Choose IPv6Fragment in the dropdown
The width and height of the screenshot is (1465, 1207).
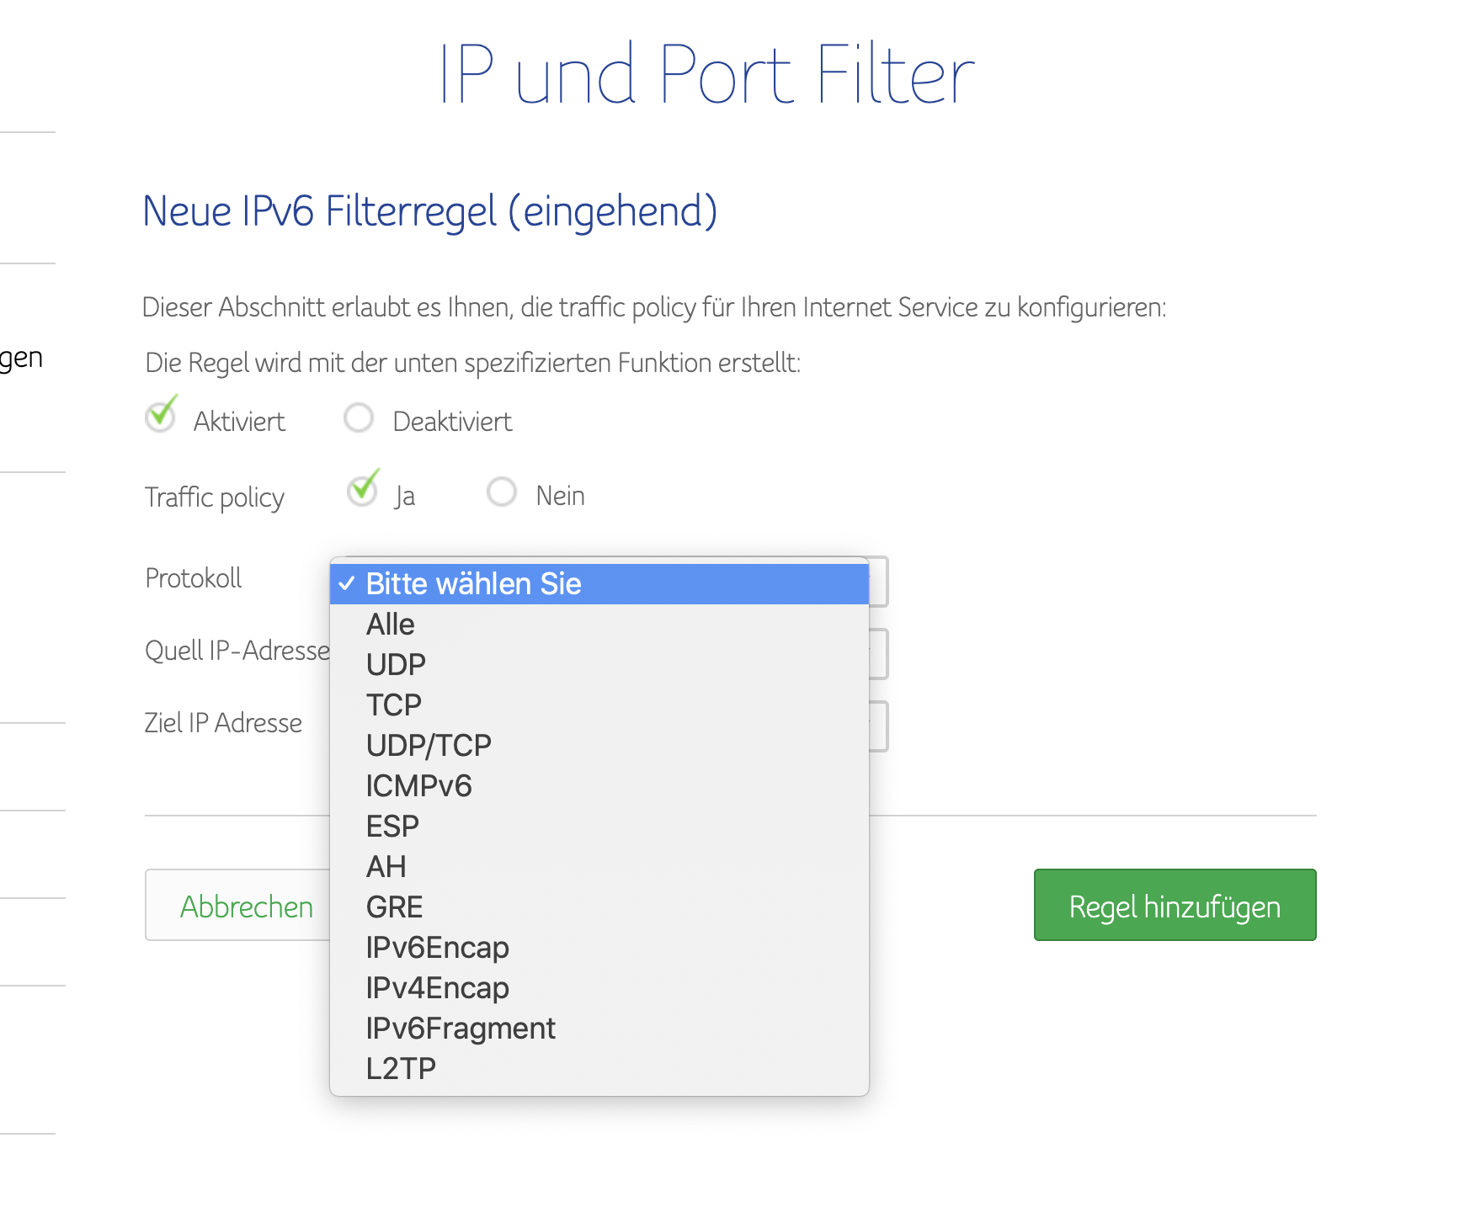(x=599, y=1029)
